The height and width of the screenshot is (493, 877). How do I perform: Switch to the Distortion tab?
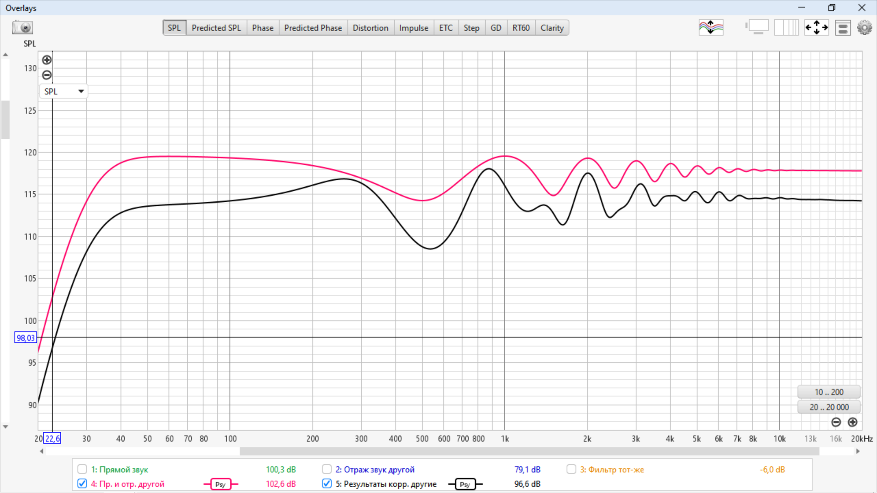click(x=370, y=28)
